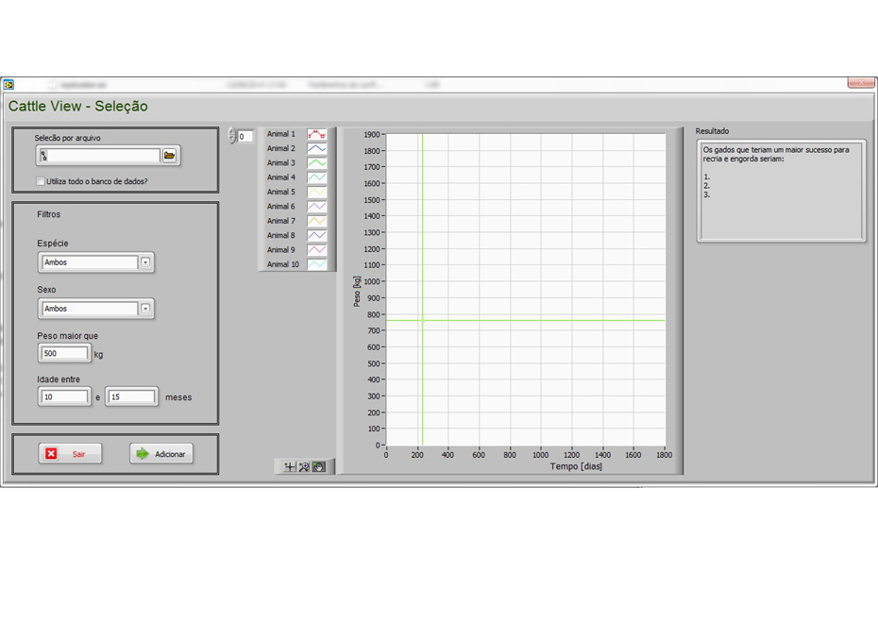This screenshot has width=878, height=640.
Task: Open the file browse folder icon
Action: 170,156
